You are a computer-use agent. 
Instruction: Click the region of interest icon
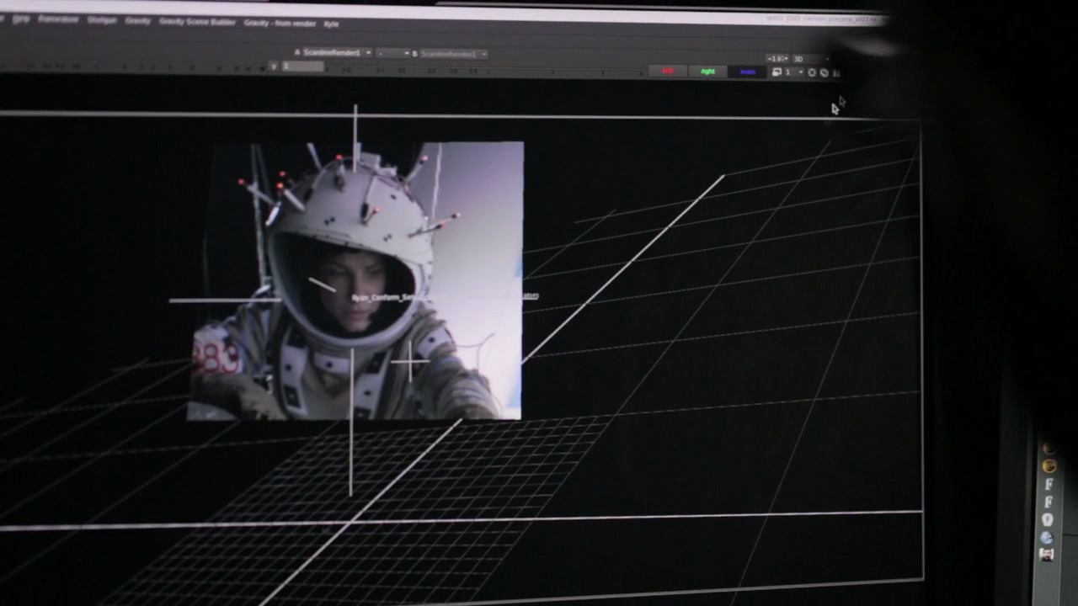coord(812,72)
